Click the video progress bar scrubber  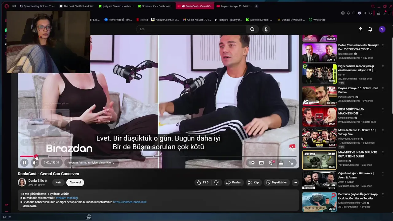(x=36, y=157)
